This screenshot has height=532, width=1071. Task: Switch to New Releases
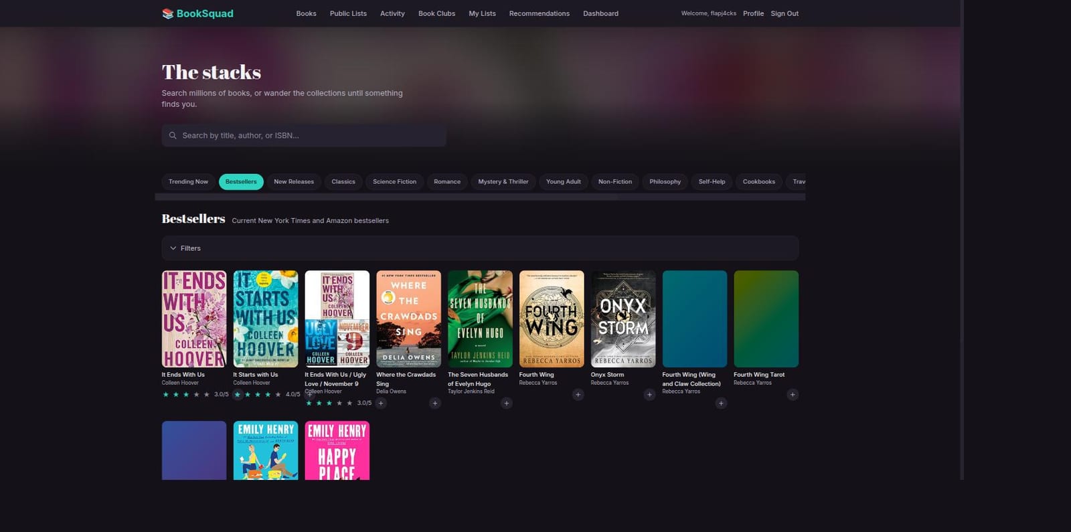(294, 182)
